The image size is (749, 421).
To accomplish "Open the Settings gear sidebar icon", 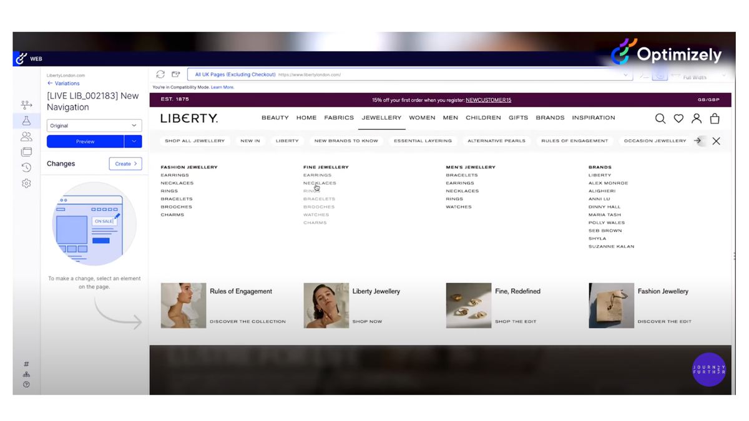I will (26, 183).
